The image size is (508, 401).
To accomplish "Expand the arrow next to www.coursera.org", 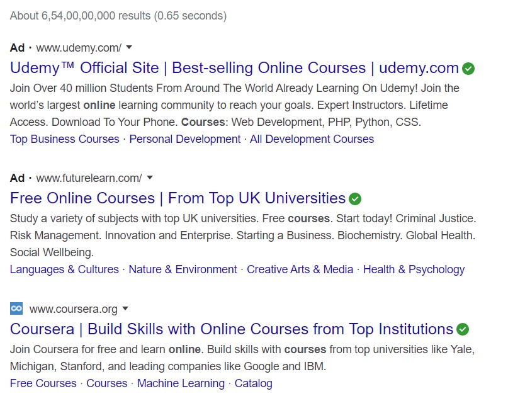I will point(125,308).
